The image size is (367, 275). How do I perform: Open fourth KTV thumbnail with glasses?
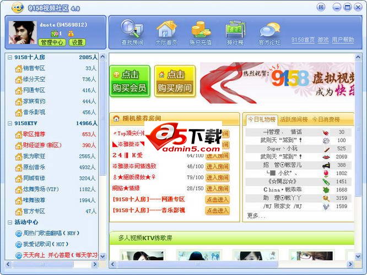pyautogui.click(x=312, y=255)
